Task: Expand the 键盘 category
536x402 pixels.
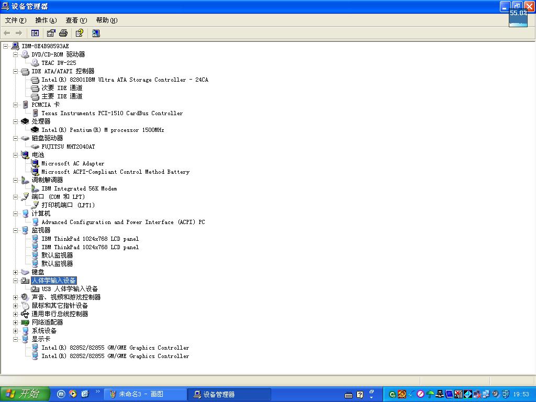Action: (15, 272)
